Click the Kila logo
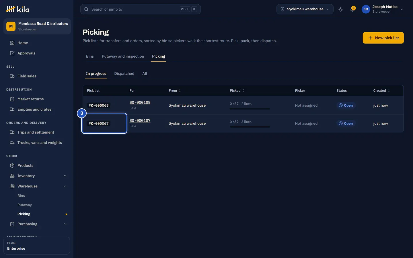The image size is (413, 258). coord(17,9)
